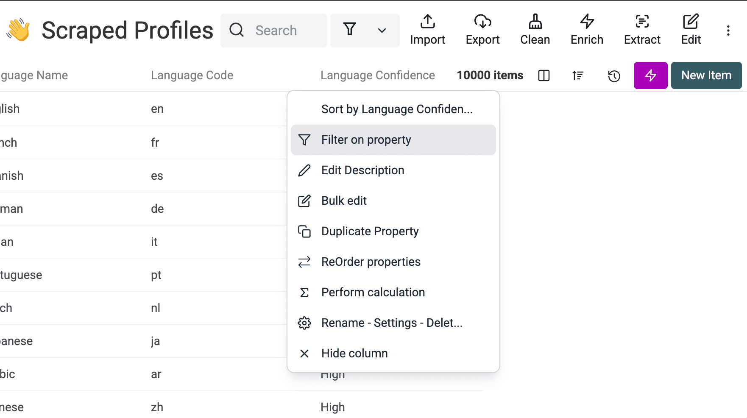Choose Sort by Language Confidence menu entry

pos(393,109)
